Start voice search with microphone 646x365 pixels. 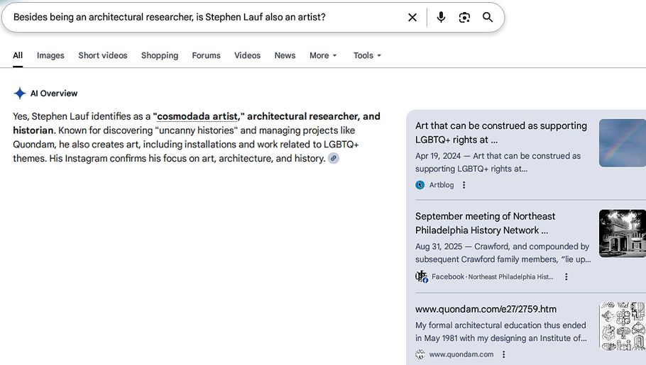tap(441, 18)
